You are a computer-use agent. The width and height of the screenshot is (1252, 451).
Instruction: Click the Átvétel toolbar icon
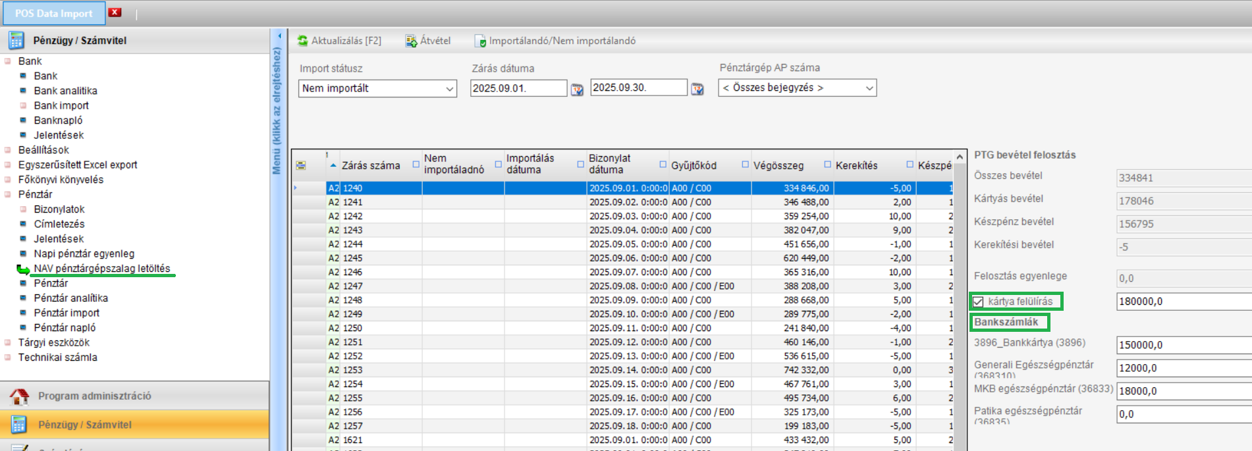(411, 41)
